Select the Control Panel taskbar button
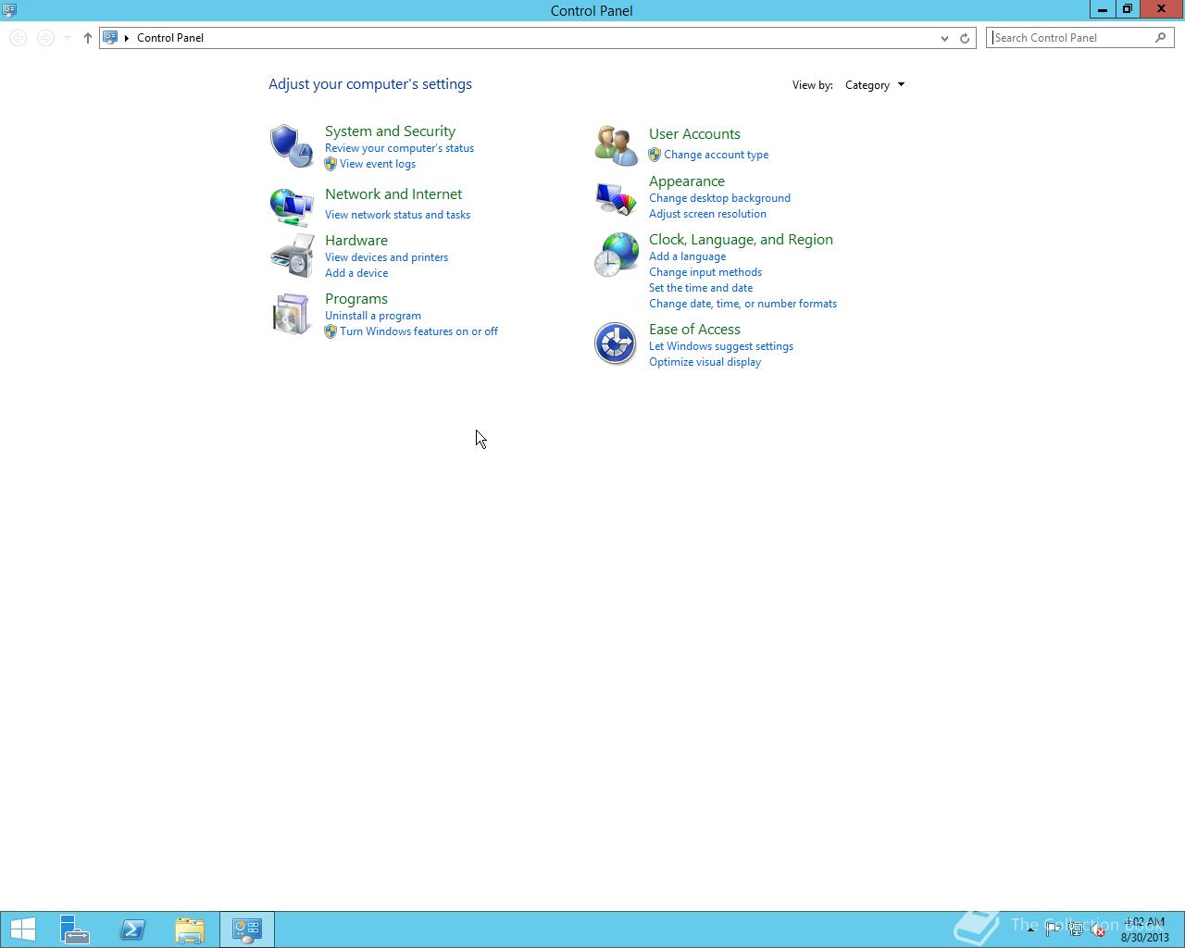This screenshot has width=1185, height=948. point(247,929)
